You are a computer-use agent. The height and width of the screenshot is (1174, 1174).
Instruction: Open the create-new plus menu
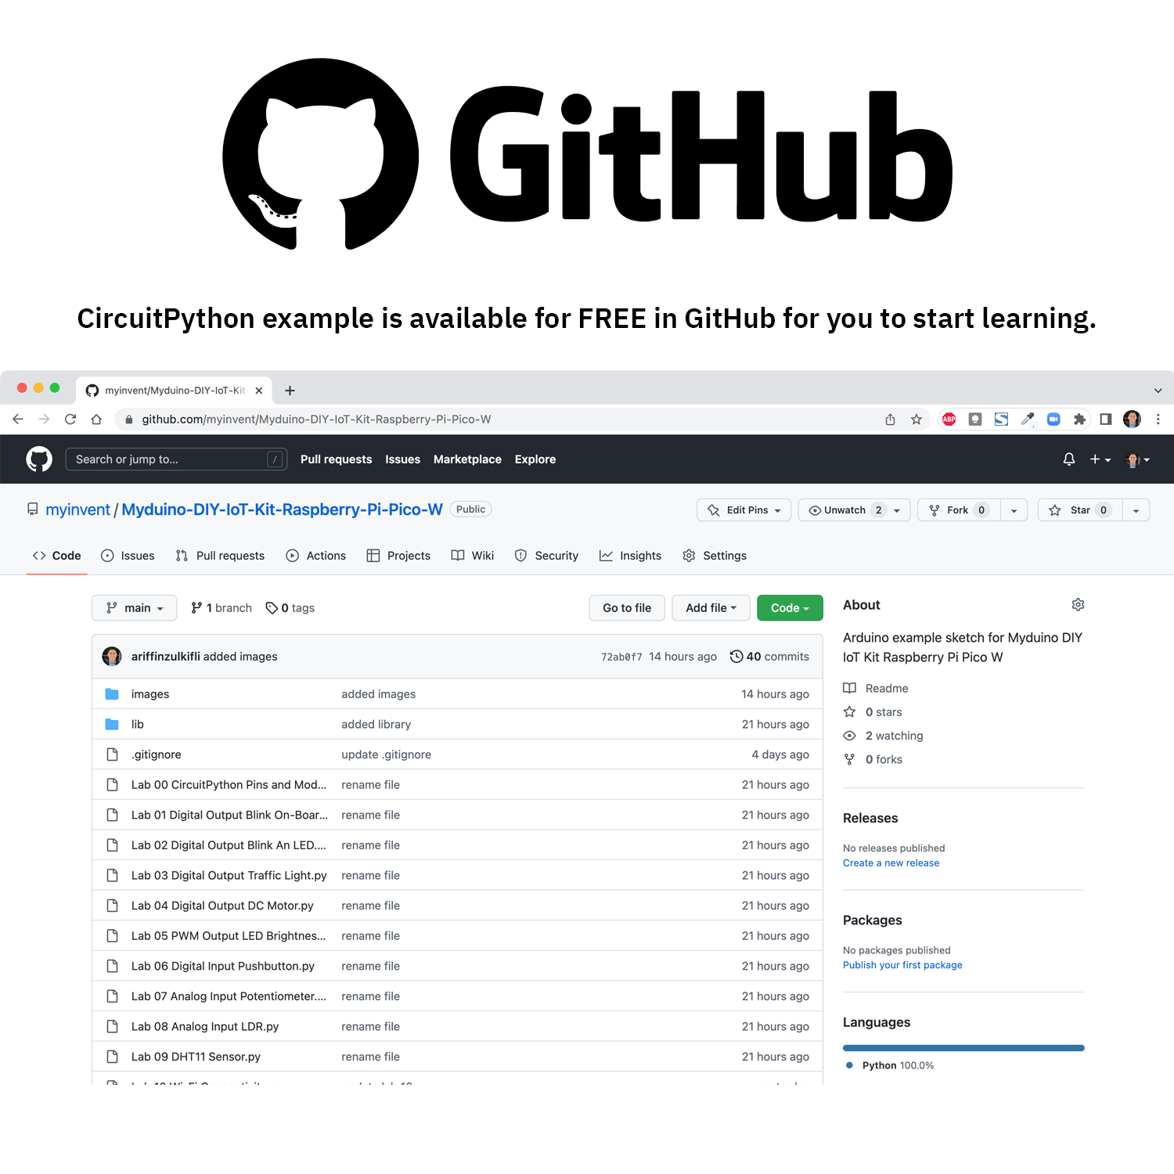click(x=1100, y=459)
